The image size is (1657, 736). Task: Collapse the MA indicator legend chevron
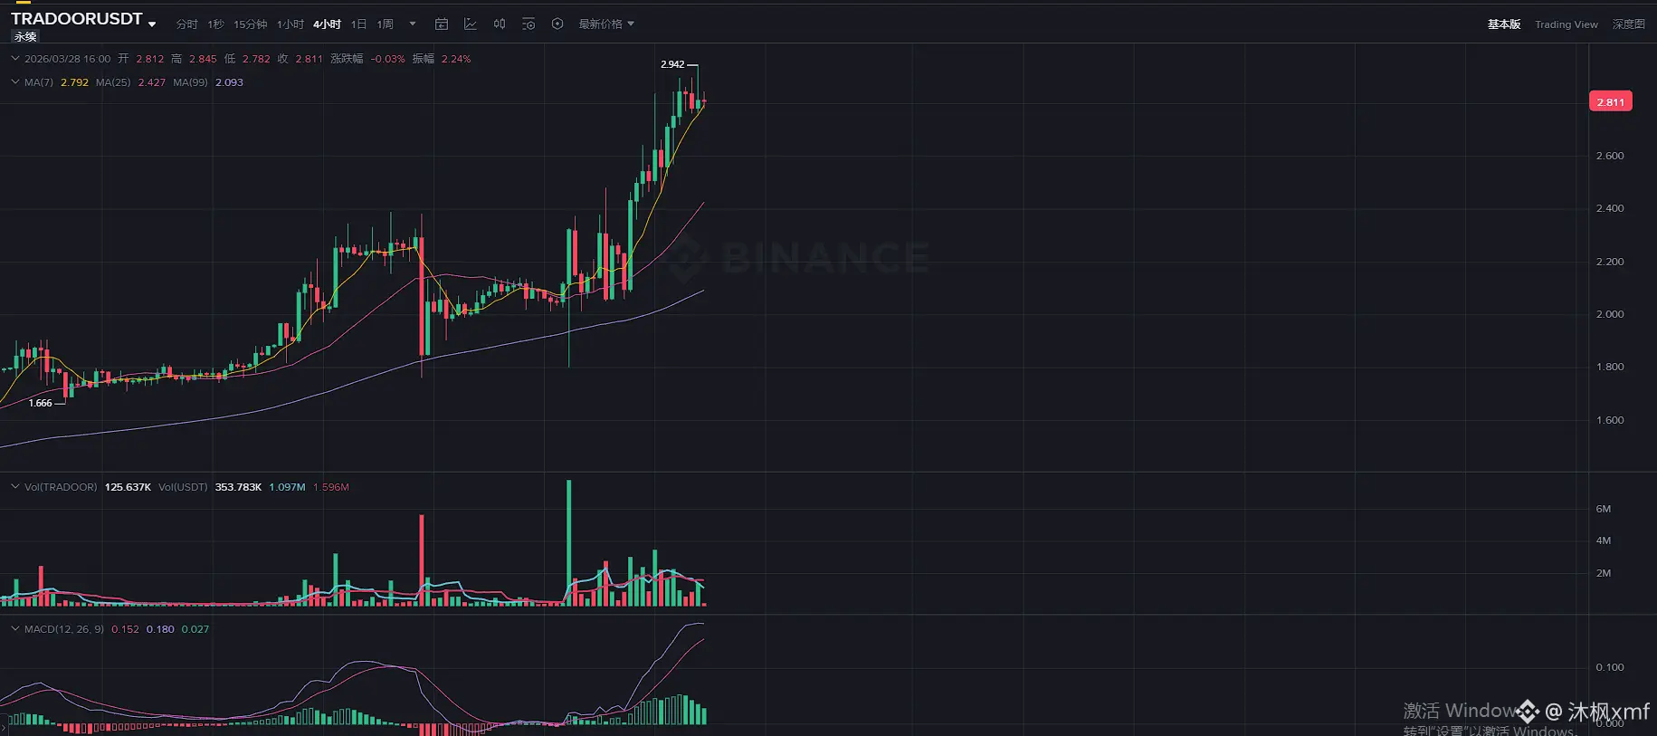click(14, 82)
